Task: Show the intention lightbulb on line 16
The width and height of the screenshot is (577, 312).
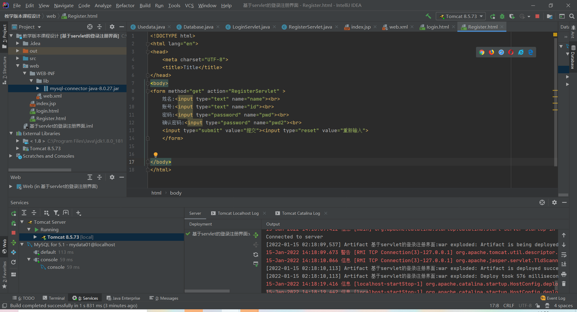Action: pyautogui.click(x=156, y=155)
